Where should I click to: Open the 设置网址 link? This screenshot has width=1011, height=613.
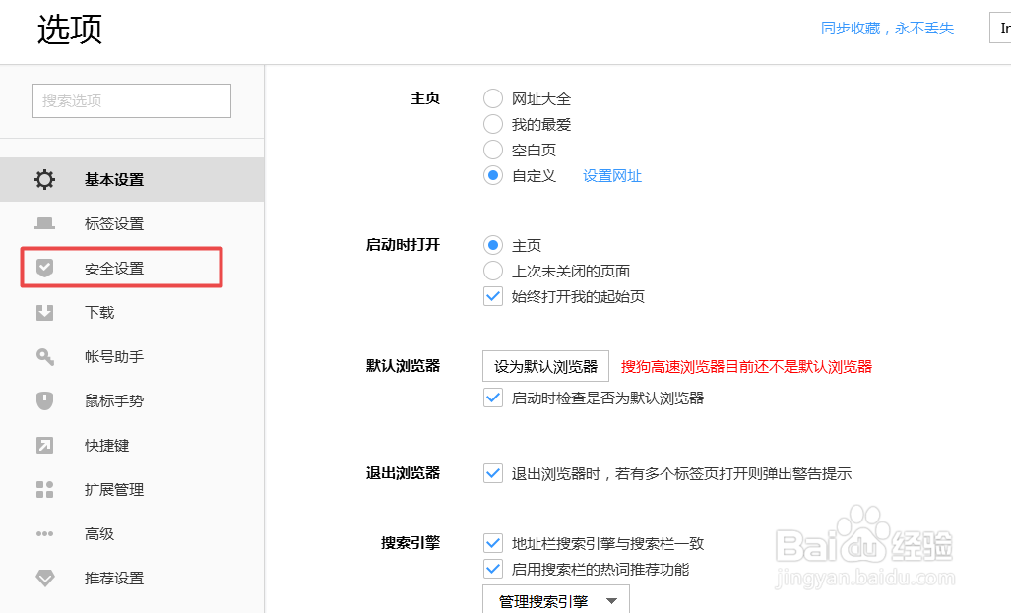[612, 175]
